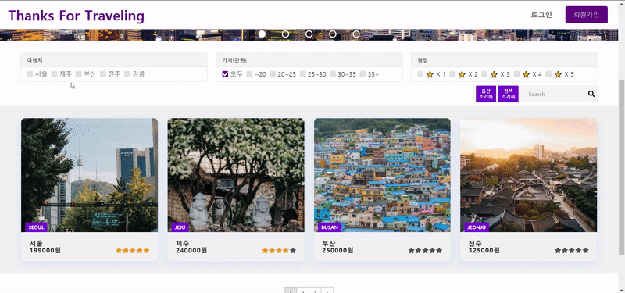
Task: Check the star X 3 rating checkbox
Action: tap(484, 74)
